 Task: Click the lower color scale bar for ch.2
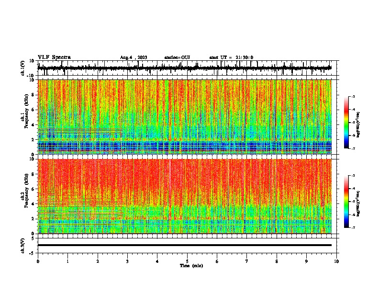(x=346, y=202)
